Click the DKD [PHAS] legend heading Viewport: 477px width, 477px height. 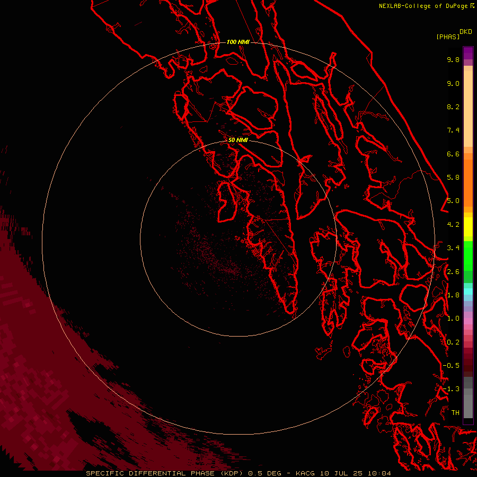(x=454, y=34)
